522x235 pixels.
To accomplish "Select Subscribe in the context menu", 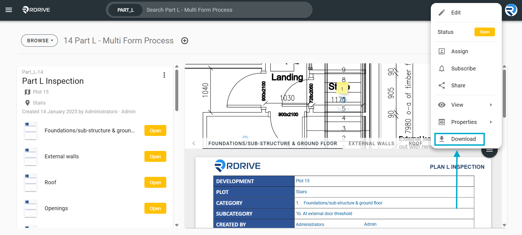I will (x=466, y=69).
